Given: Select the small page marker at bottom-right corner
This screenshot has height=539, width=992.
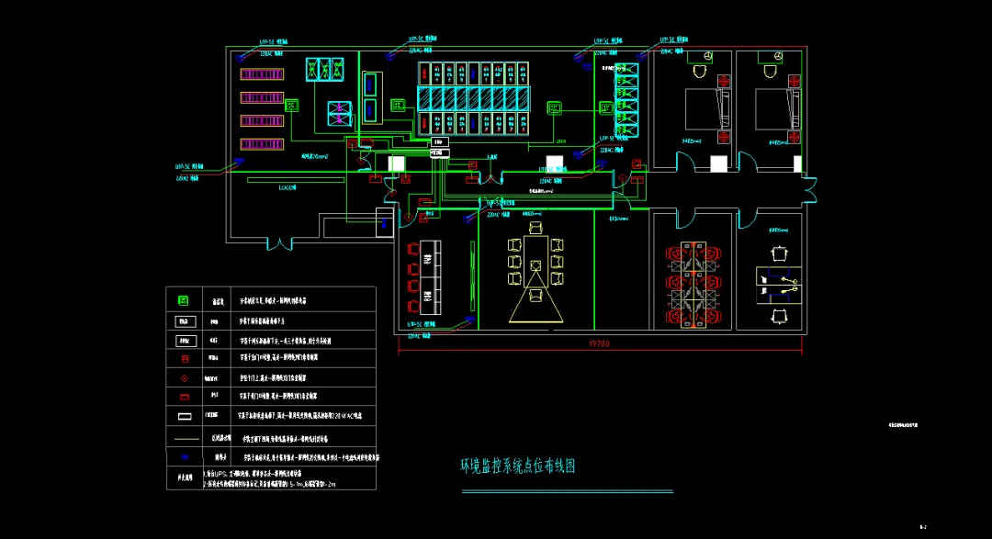Looking at the screenshot, I should pyautogui.click(x=923, y=527).
